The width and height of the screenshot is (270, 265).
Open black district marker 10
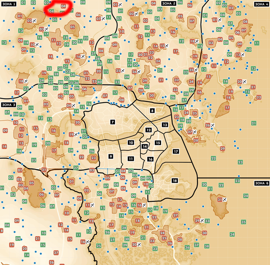[x=131, y=143]
